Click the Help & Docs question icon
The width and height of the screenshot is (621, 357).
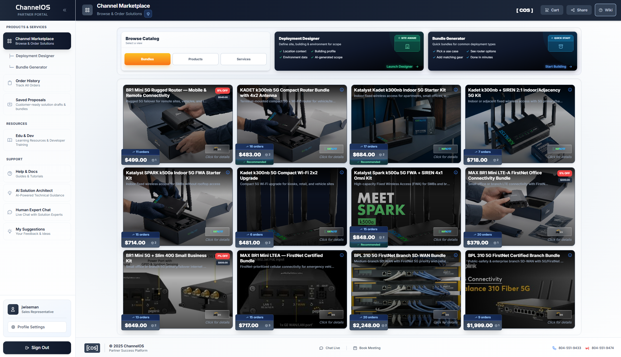pos(10,173)
